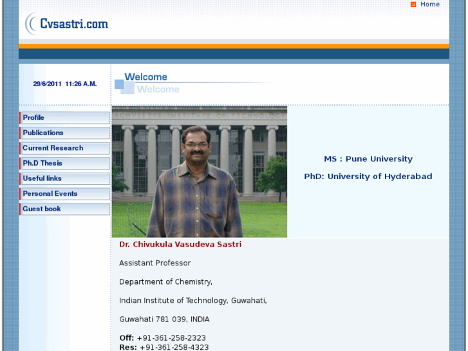
Task: Open the Ph.D Thesis section
Action: pyautogui.click(x=65, y=164)
